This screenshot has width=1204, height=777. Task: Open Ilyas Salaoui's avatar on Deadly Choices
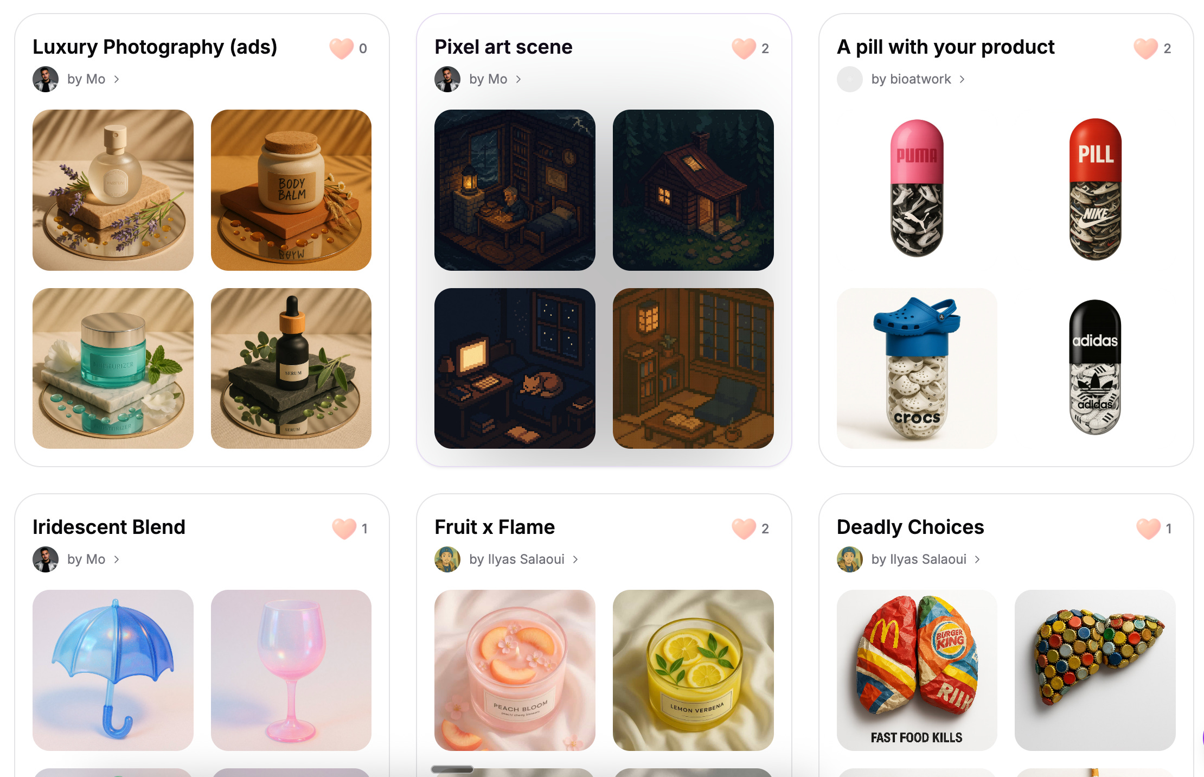click(850, 559)
